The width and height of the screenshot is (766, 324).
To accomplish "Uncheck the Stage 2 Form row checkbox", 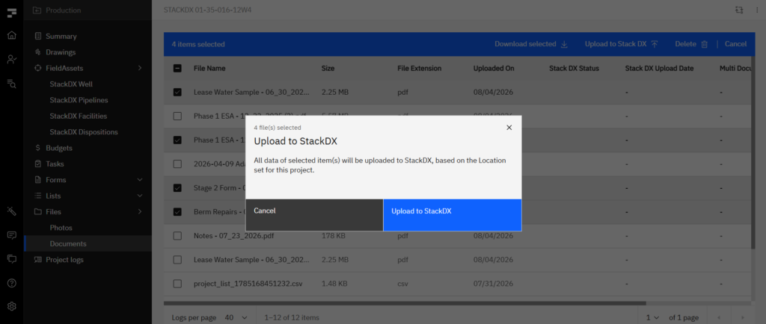I will 177,187.
